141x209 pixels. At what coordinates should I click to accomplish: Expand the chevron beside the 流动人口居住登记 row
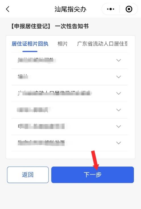pyautogui.click(x=119, y=93)
